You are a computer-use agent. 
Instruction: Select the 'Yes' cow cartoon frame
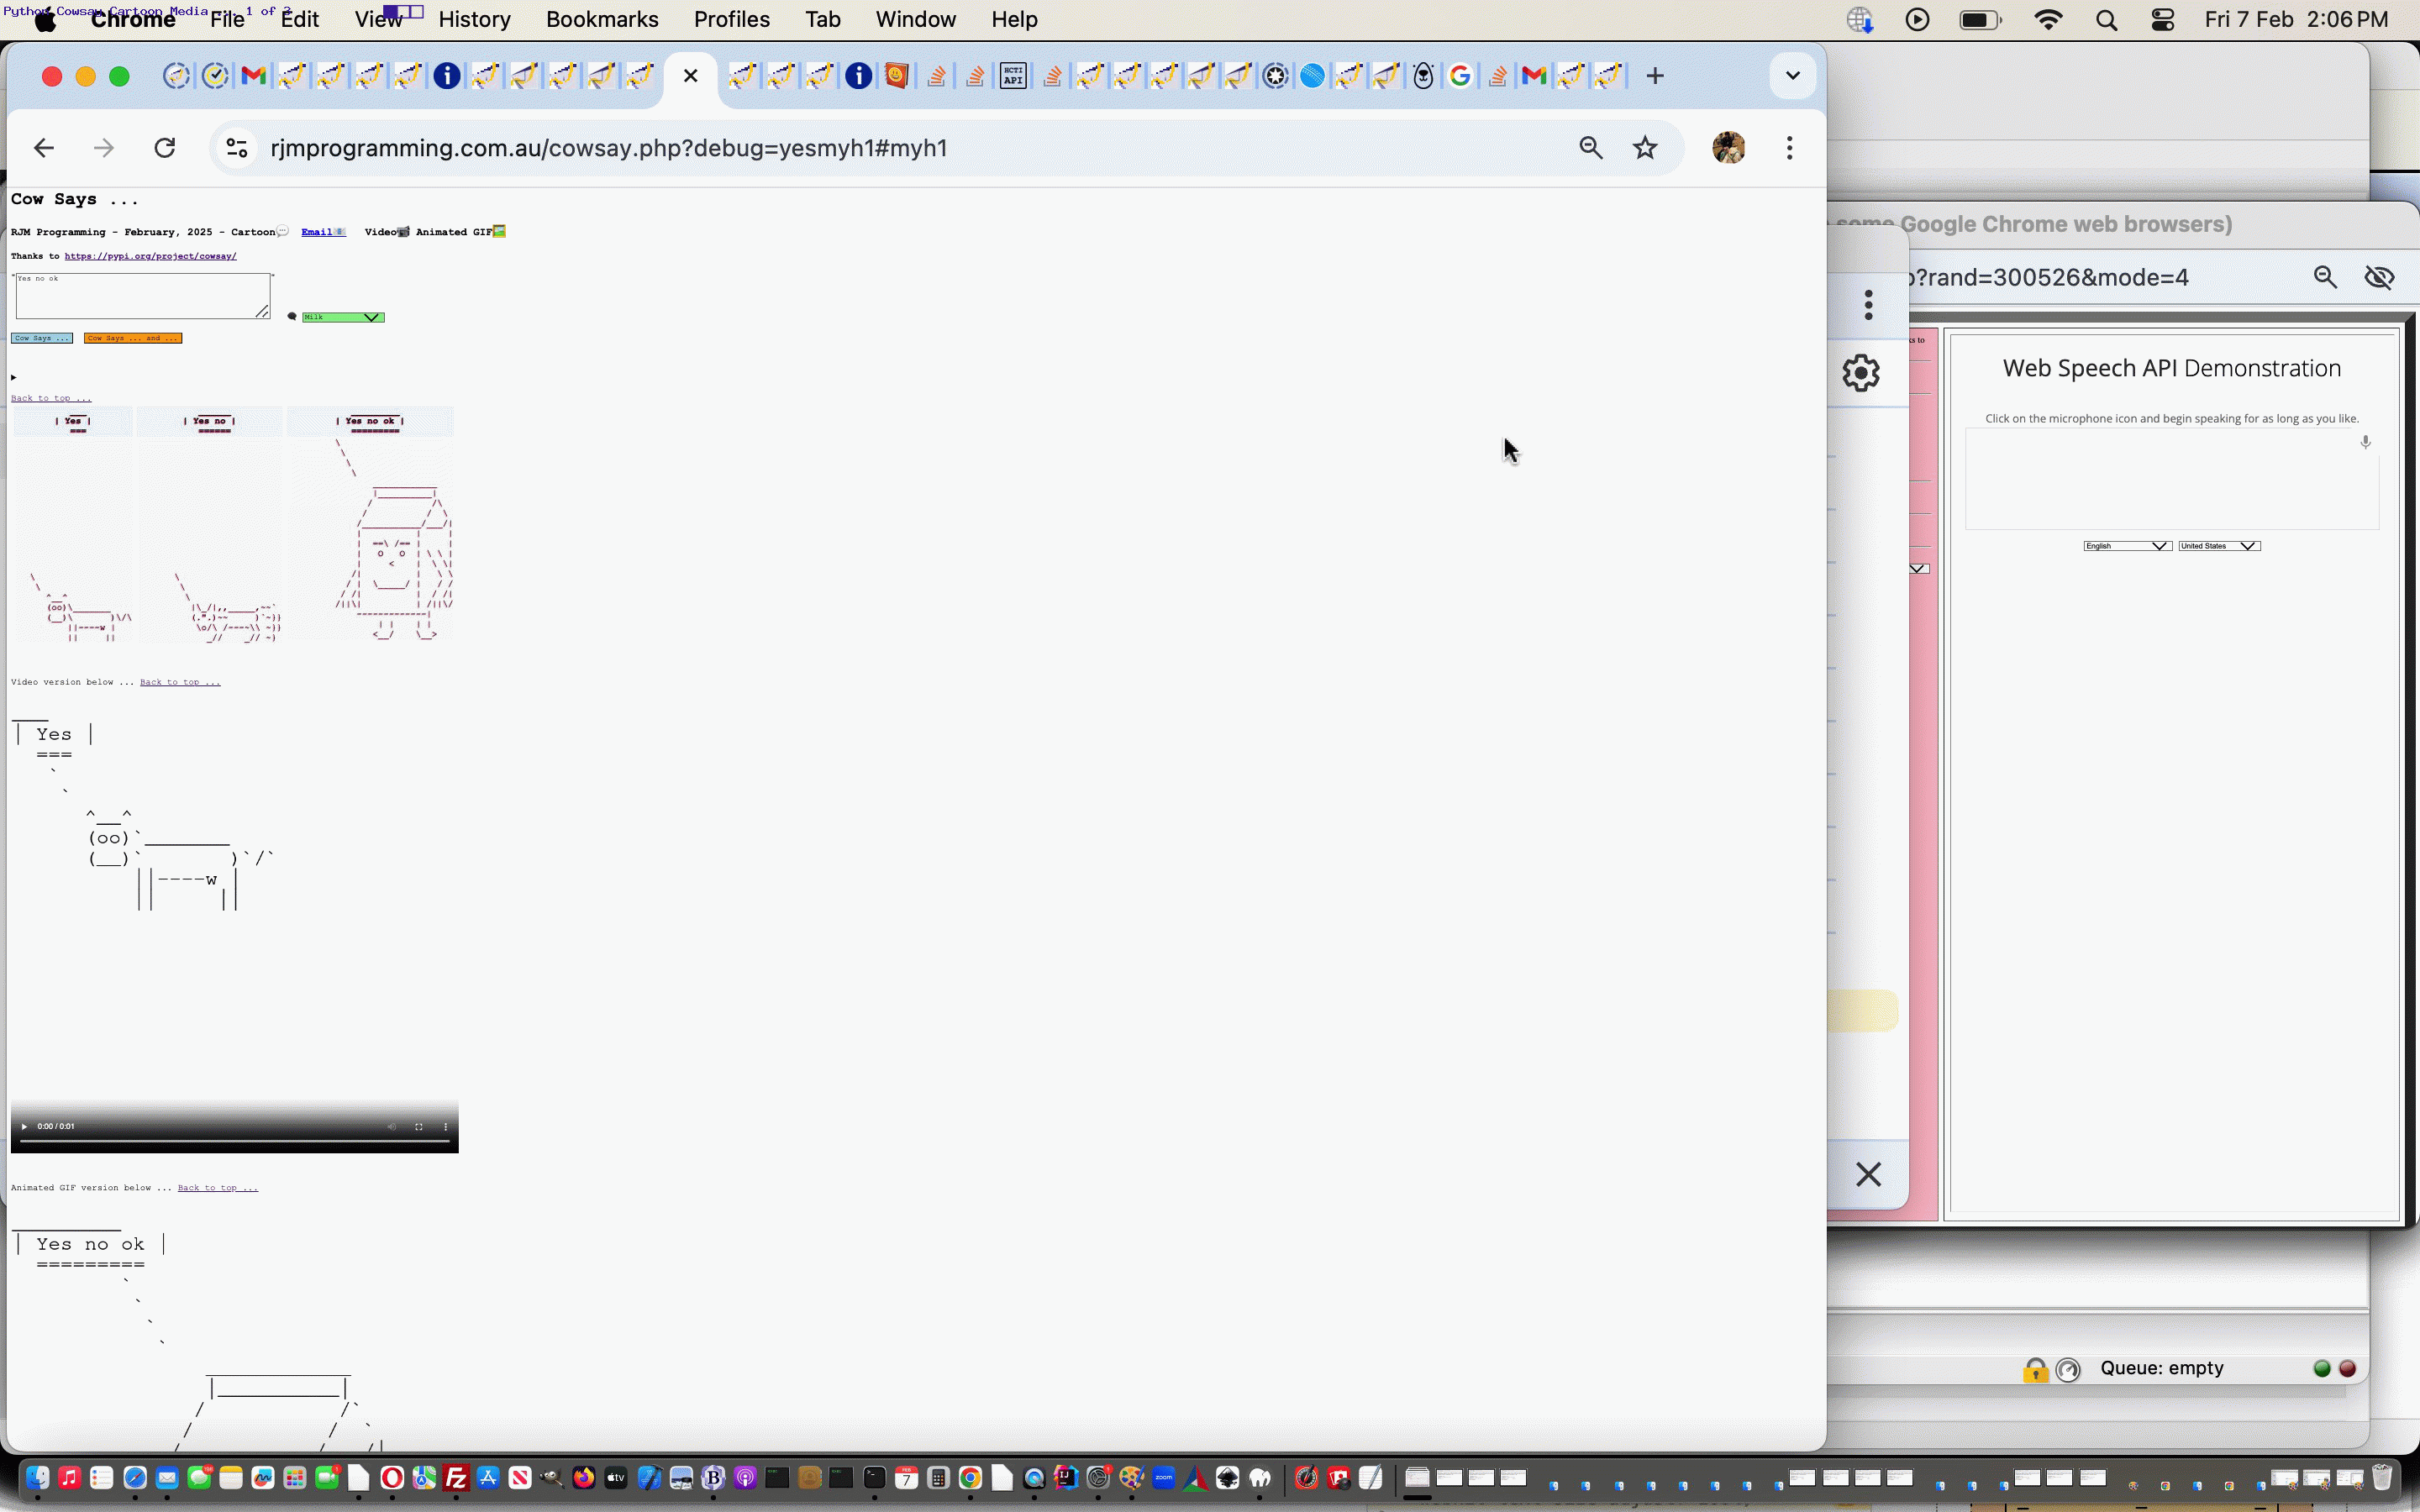click(x=72, y=525)
